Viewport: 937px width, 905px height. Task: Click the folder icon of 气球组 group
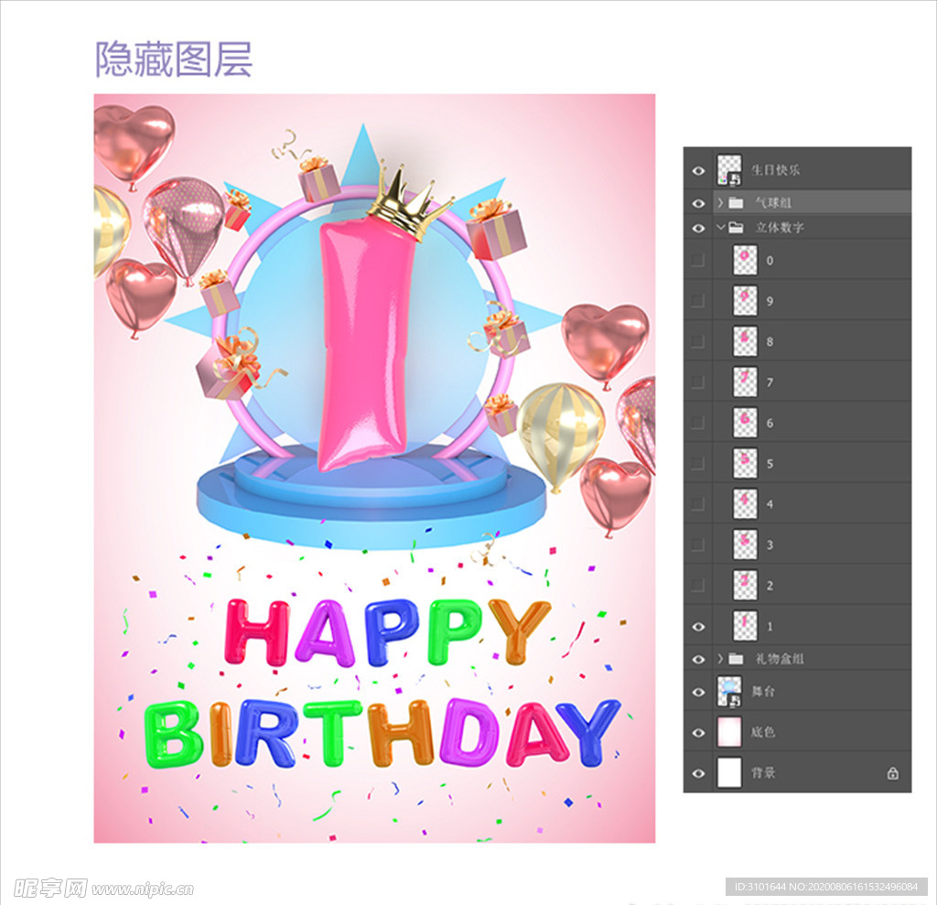click(x=737, y=202)
